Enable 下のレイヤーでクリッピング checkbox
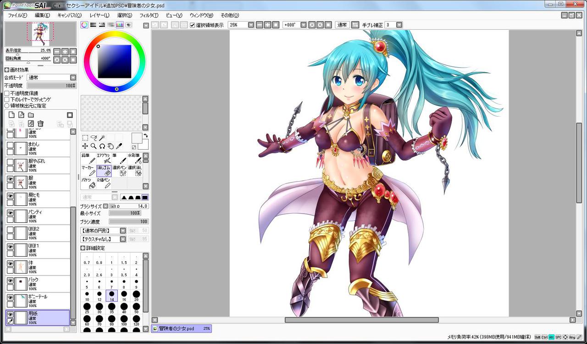Screen dimensions: 587x344 (x=7, y=99)
